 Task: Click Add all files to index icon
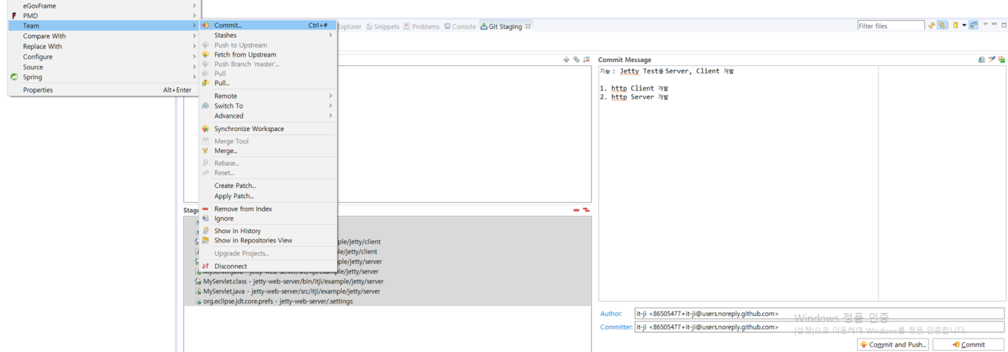[x=576, y=60]
